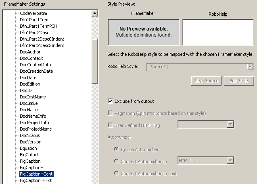Select the DocID style
Screen dimensions: 257x184
click(26, 90)
